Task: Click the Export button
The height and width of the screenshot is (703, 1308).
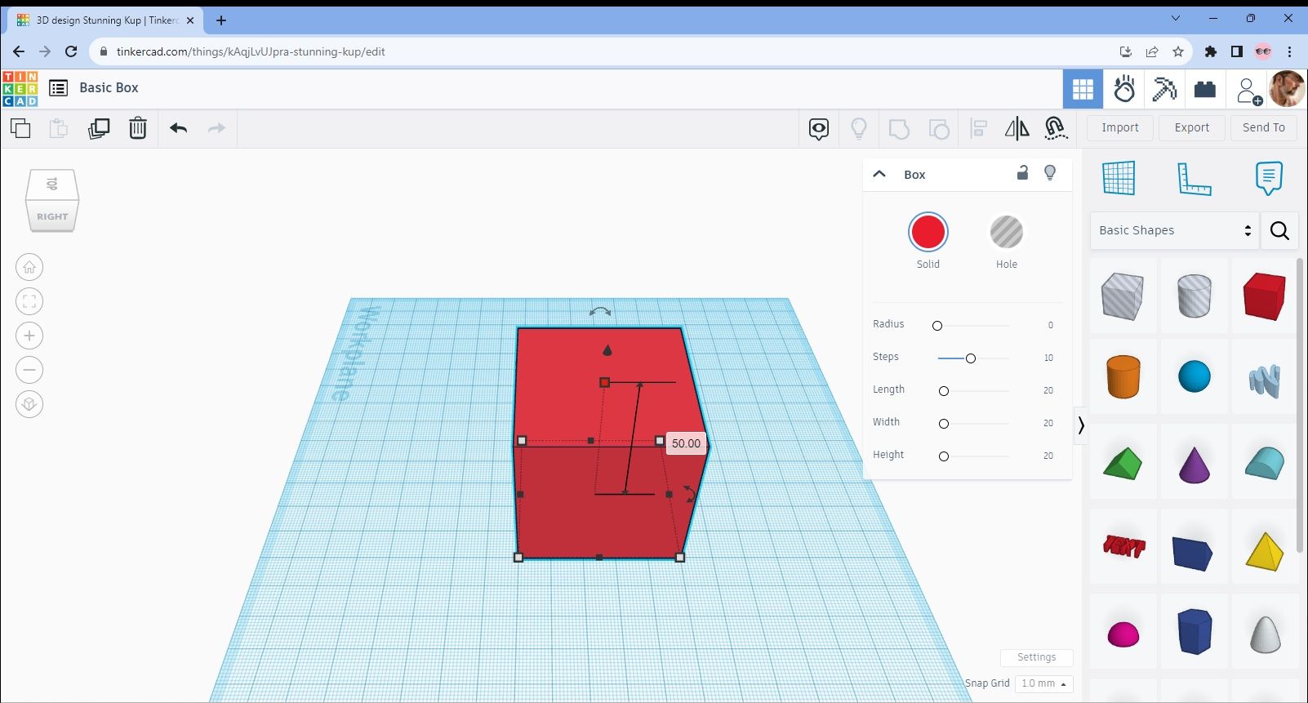Action: 1191,127
